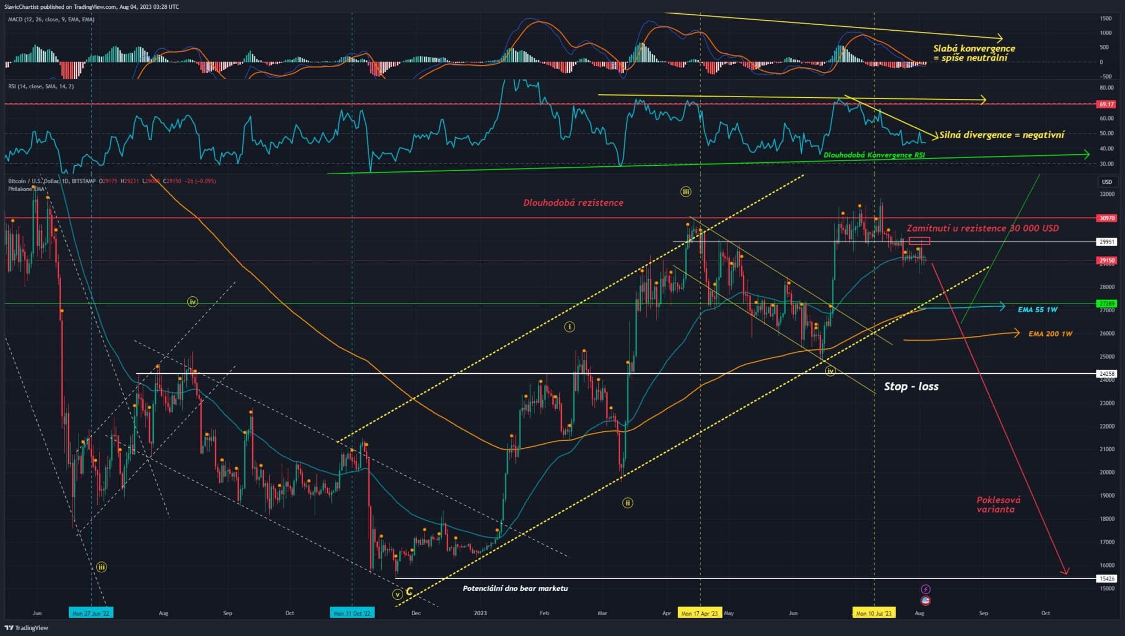Select the EMA 55 1W label
Image resolution: width=1125 pixels, height=636 pixels.
click(x=1038, y=309)
